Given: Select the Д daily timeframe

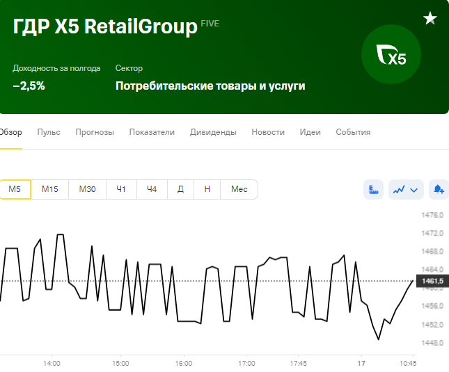Looking at the screenshot, I should click(180, 189).
